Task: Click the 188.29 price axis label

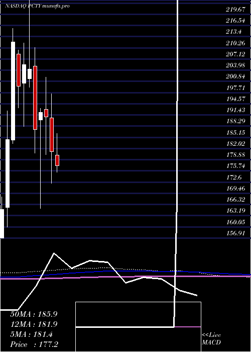Action: (235, 121)
